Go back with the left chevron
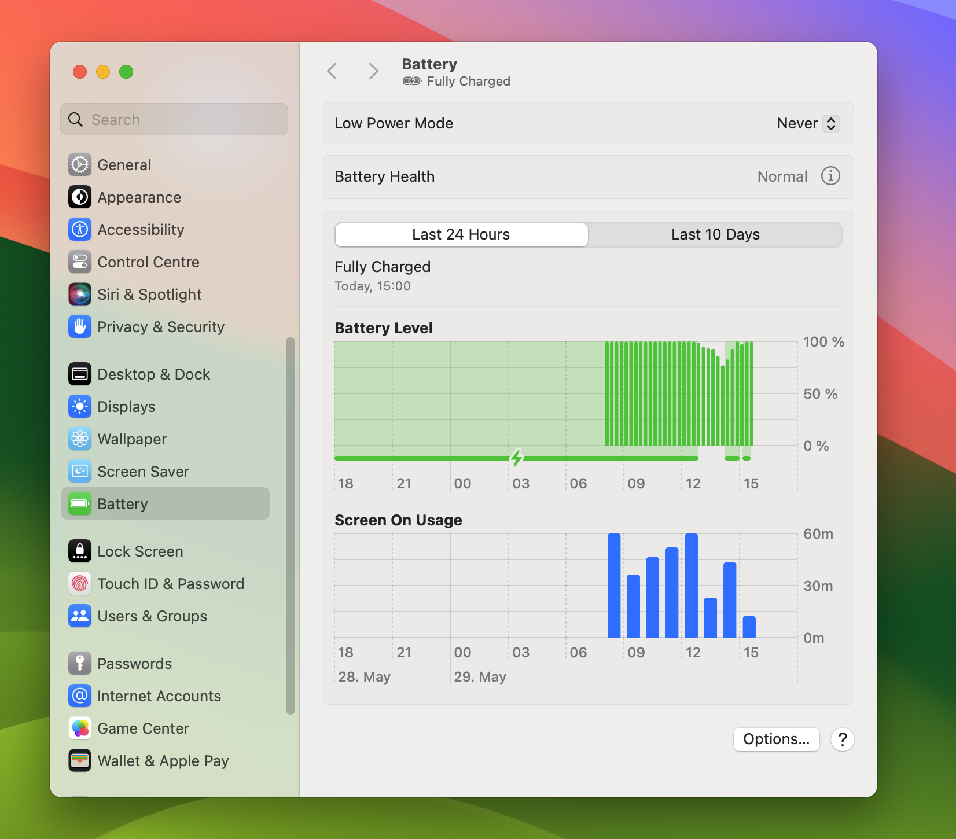 (332, 71)
